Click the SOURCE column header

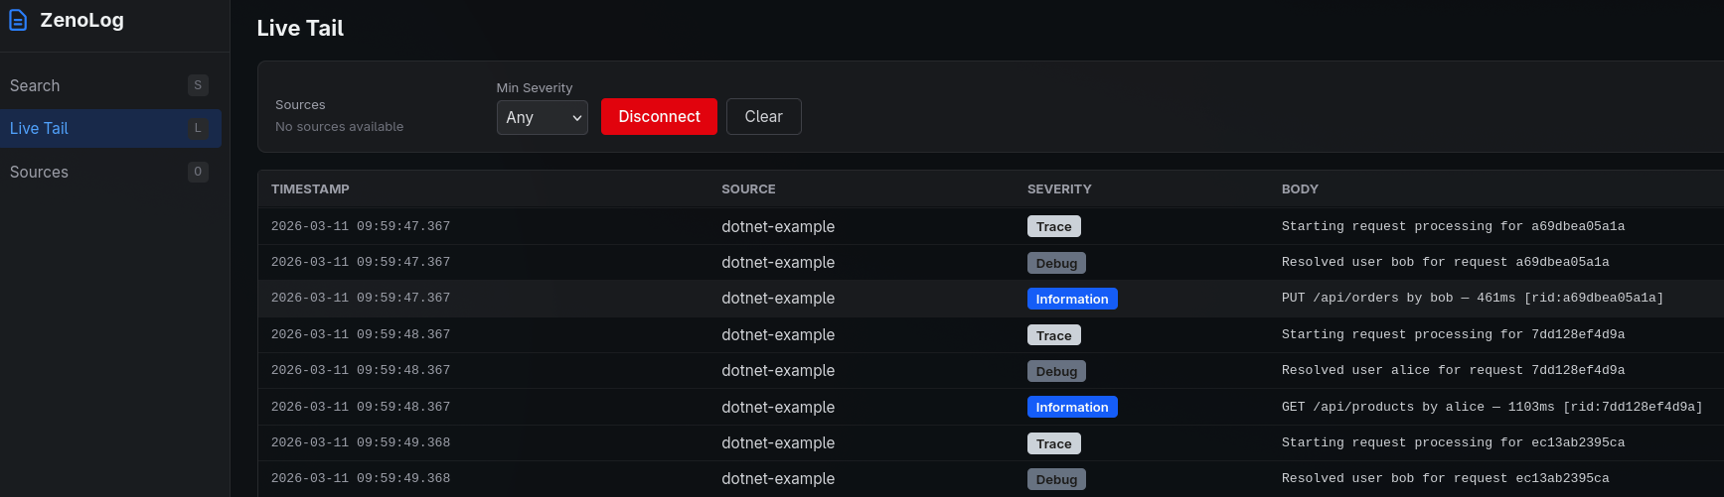[x=748, y=188]
